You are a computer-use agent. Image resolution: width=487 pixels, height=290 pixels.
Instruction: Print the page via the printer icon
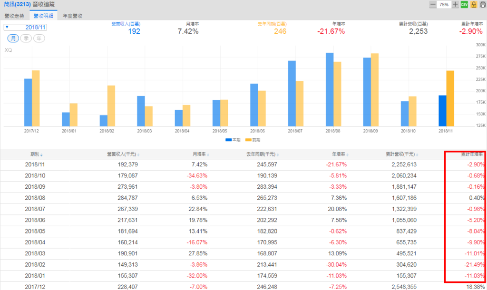click(x=483, y=5)
